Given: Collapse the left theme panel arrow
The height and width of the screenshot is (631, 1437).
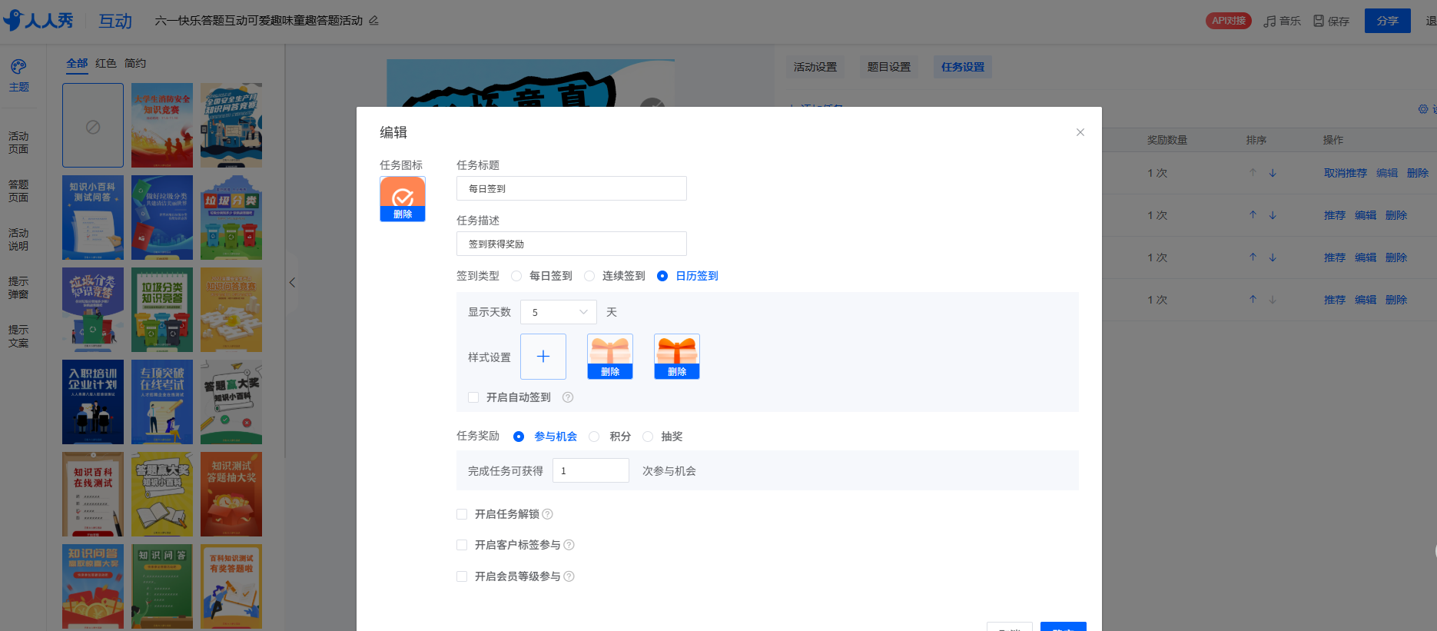Looking at the screenshot, I should point(292,283).
